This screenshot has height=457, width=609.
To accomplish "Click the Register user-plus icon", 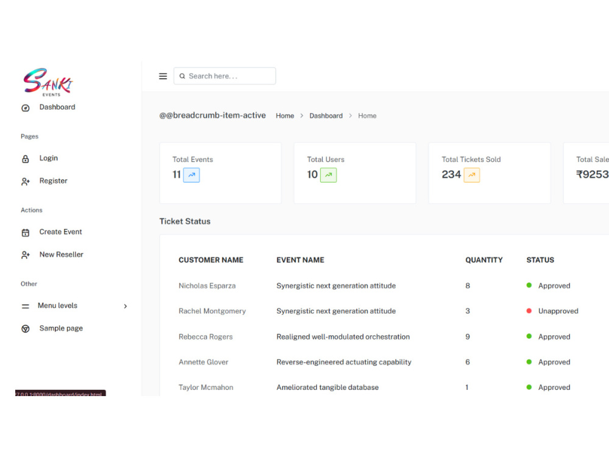I will [x=26, y=182].
